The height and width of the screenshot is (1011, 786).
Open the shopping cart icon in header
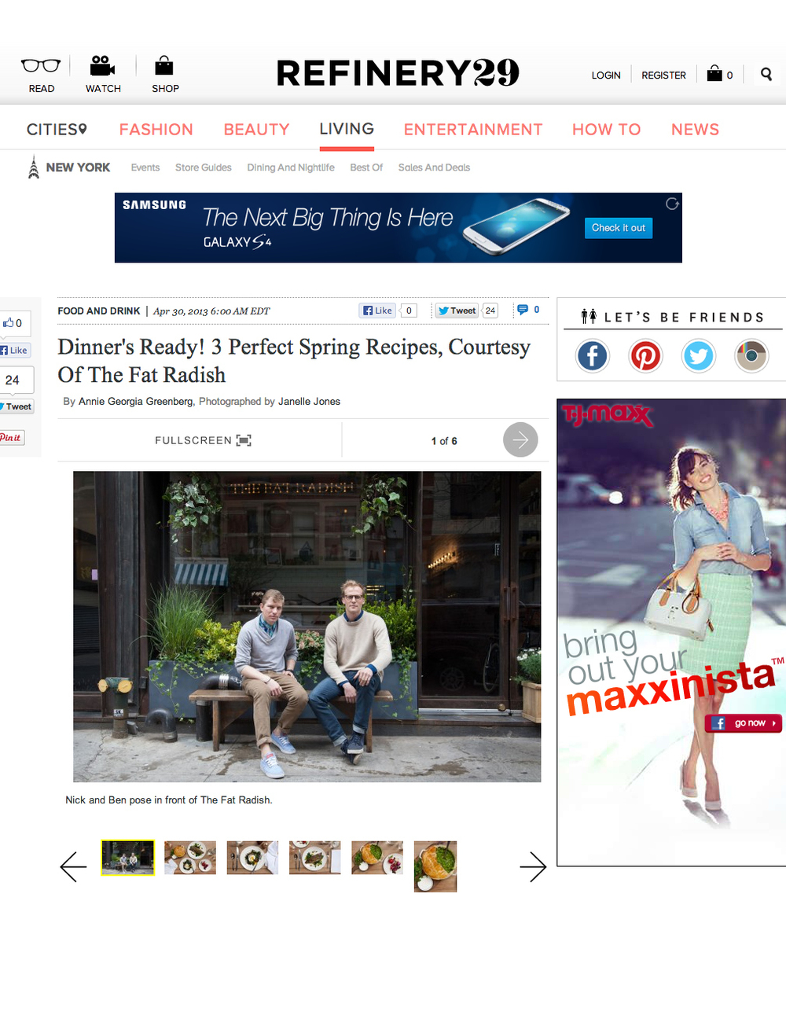tap(714, 74)
